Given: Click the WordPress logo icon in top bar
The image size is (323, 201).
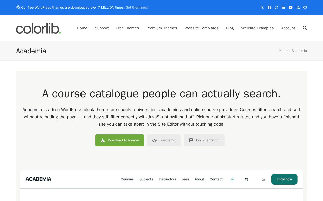Looking at the screenshot, I should click(x=18, y=7).
